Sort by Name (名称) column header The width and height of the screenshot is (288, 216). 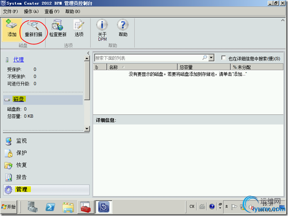pos(142,67)
